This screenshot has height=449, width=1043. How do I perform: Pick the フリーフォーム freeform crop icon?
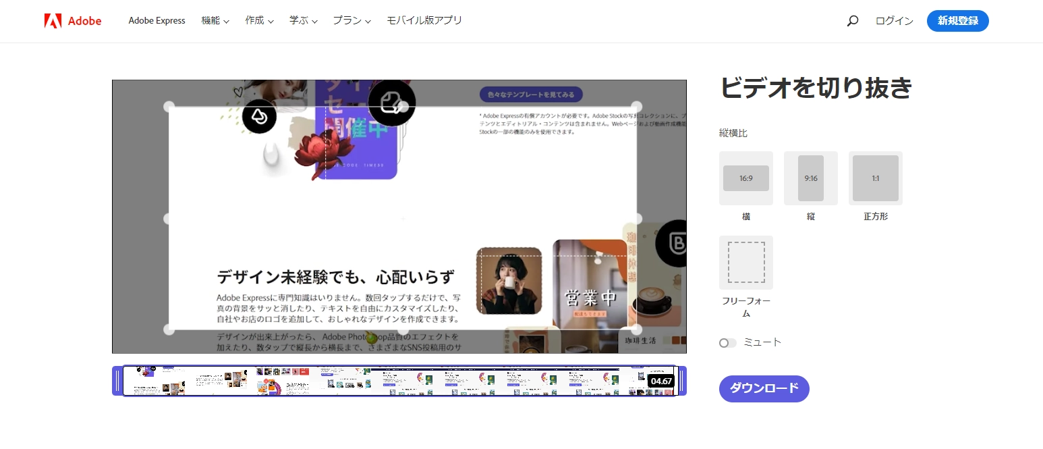point(745,262)
